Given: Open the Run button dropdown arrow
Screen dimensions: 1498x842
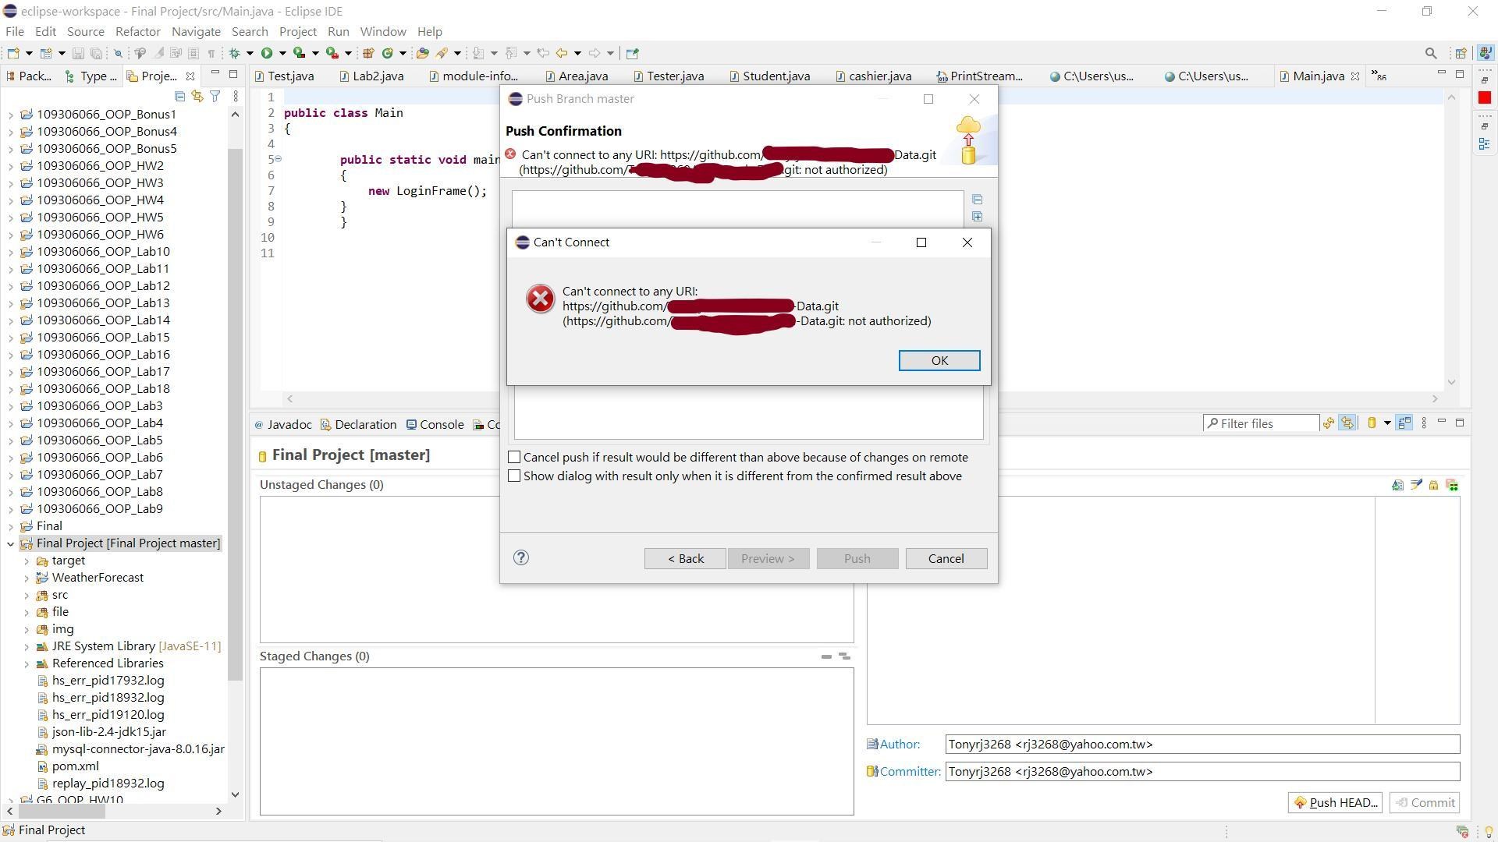Looking at the screenshot, I should (282, 53).
